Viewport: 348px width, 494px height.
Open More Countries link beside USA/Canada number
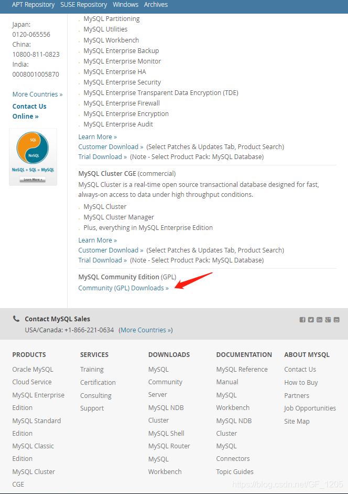146,330
